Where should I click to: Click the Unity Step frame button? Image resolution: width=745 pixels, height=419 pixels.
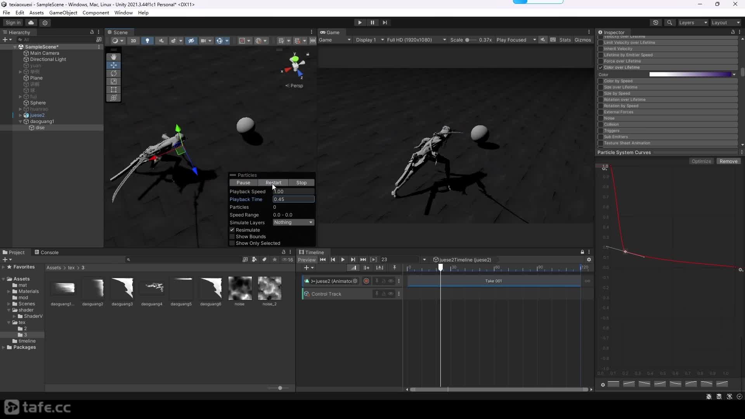point(385,23)
